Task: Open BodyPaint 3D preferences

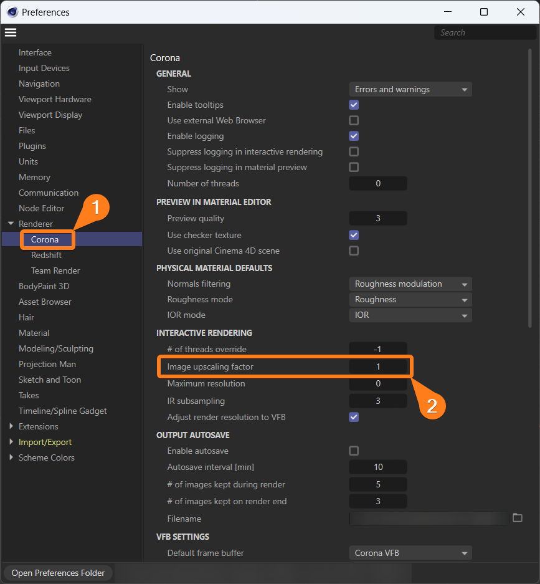Action: 44,287
